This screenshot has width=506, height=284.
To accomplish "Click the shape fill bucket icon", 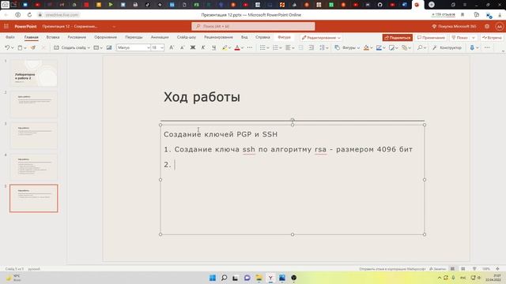I will [x=366, y=47].
